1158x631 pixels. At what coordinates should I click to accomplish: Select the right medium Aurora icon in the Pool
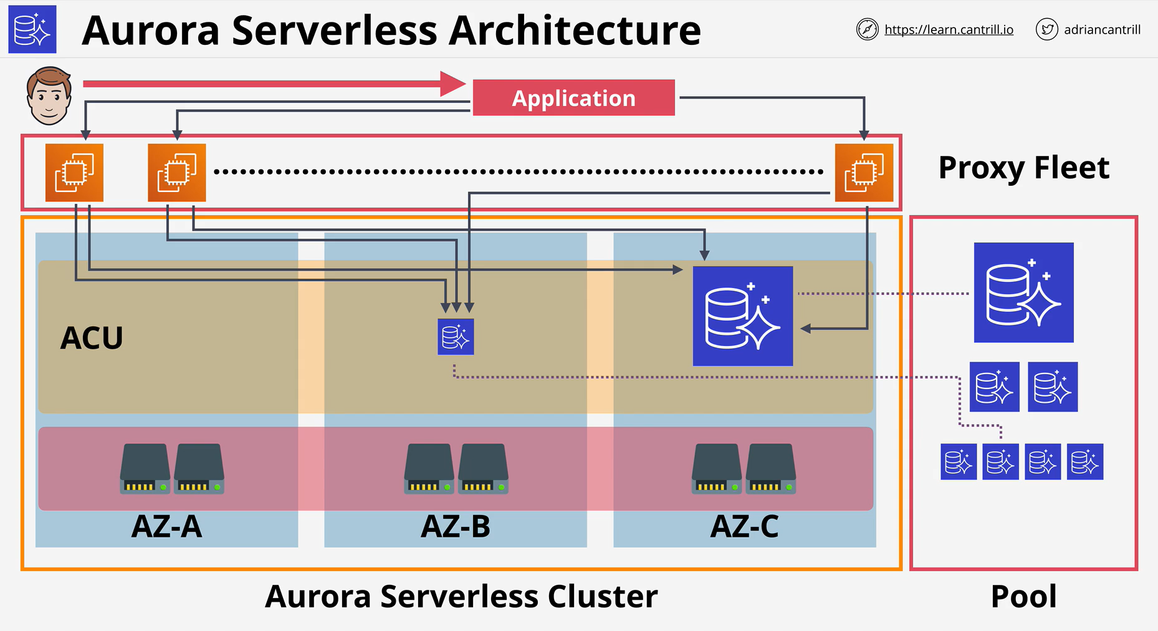coord(1053,387)
